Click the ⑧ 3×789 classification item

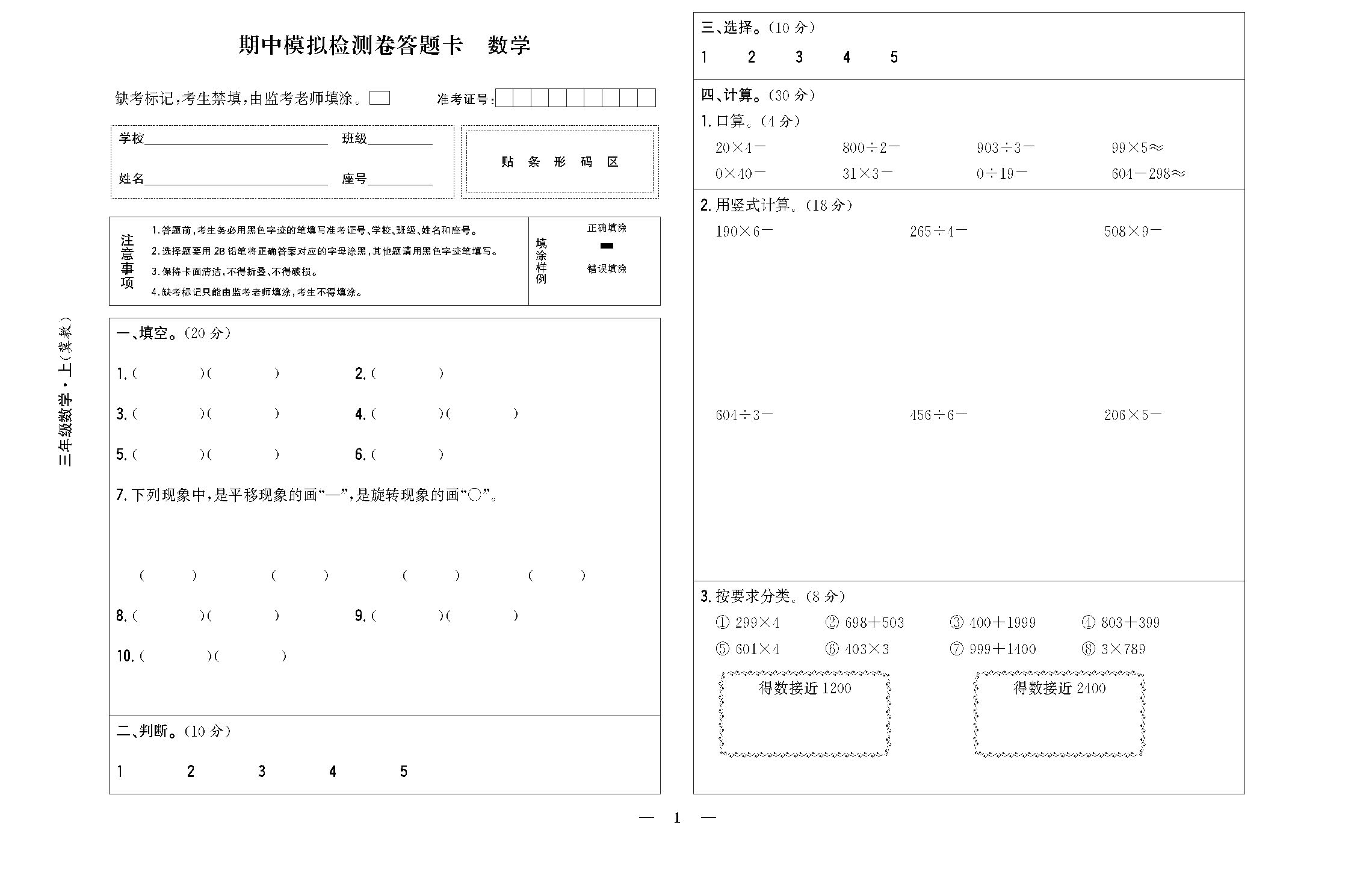(x=1113, y=649)
